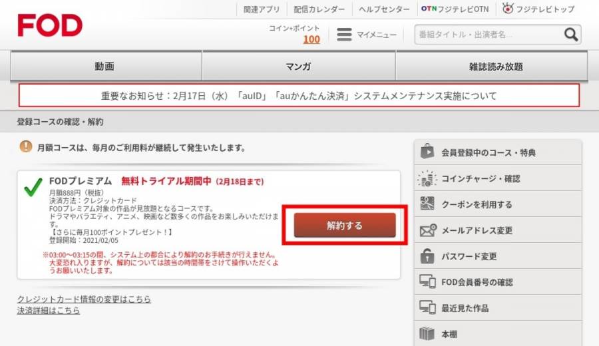Click 決済方法：クレジットカード text

pyautogui.click(x=93, y=200)
